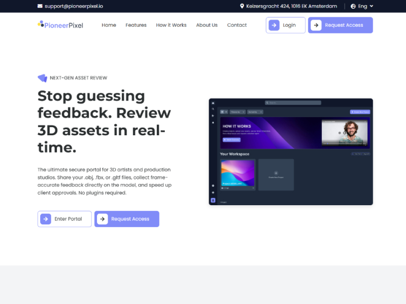Click the support@pioneerpixel.io email link
The height and width of the screenshot is (304, 406).
point(74,6)
